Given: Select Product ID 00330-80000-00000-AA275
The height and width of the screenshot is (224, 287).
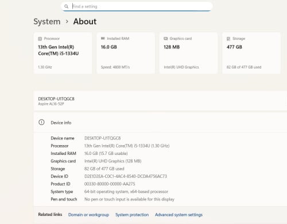Looking at the screenshot, I should coord(110,184).
